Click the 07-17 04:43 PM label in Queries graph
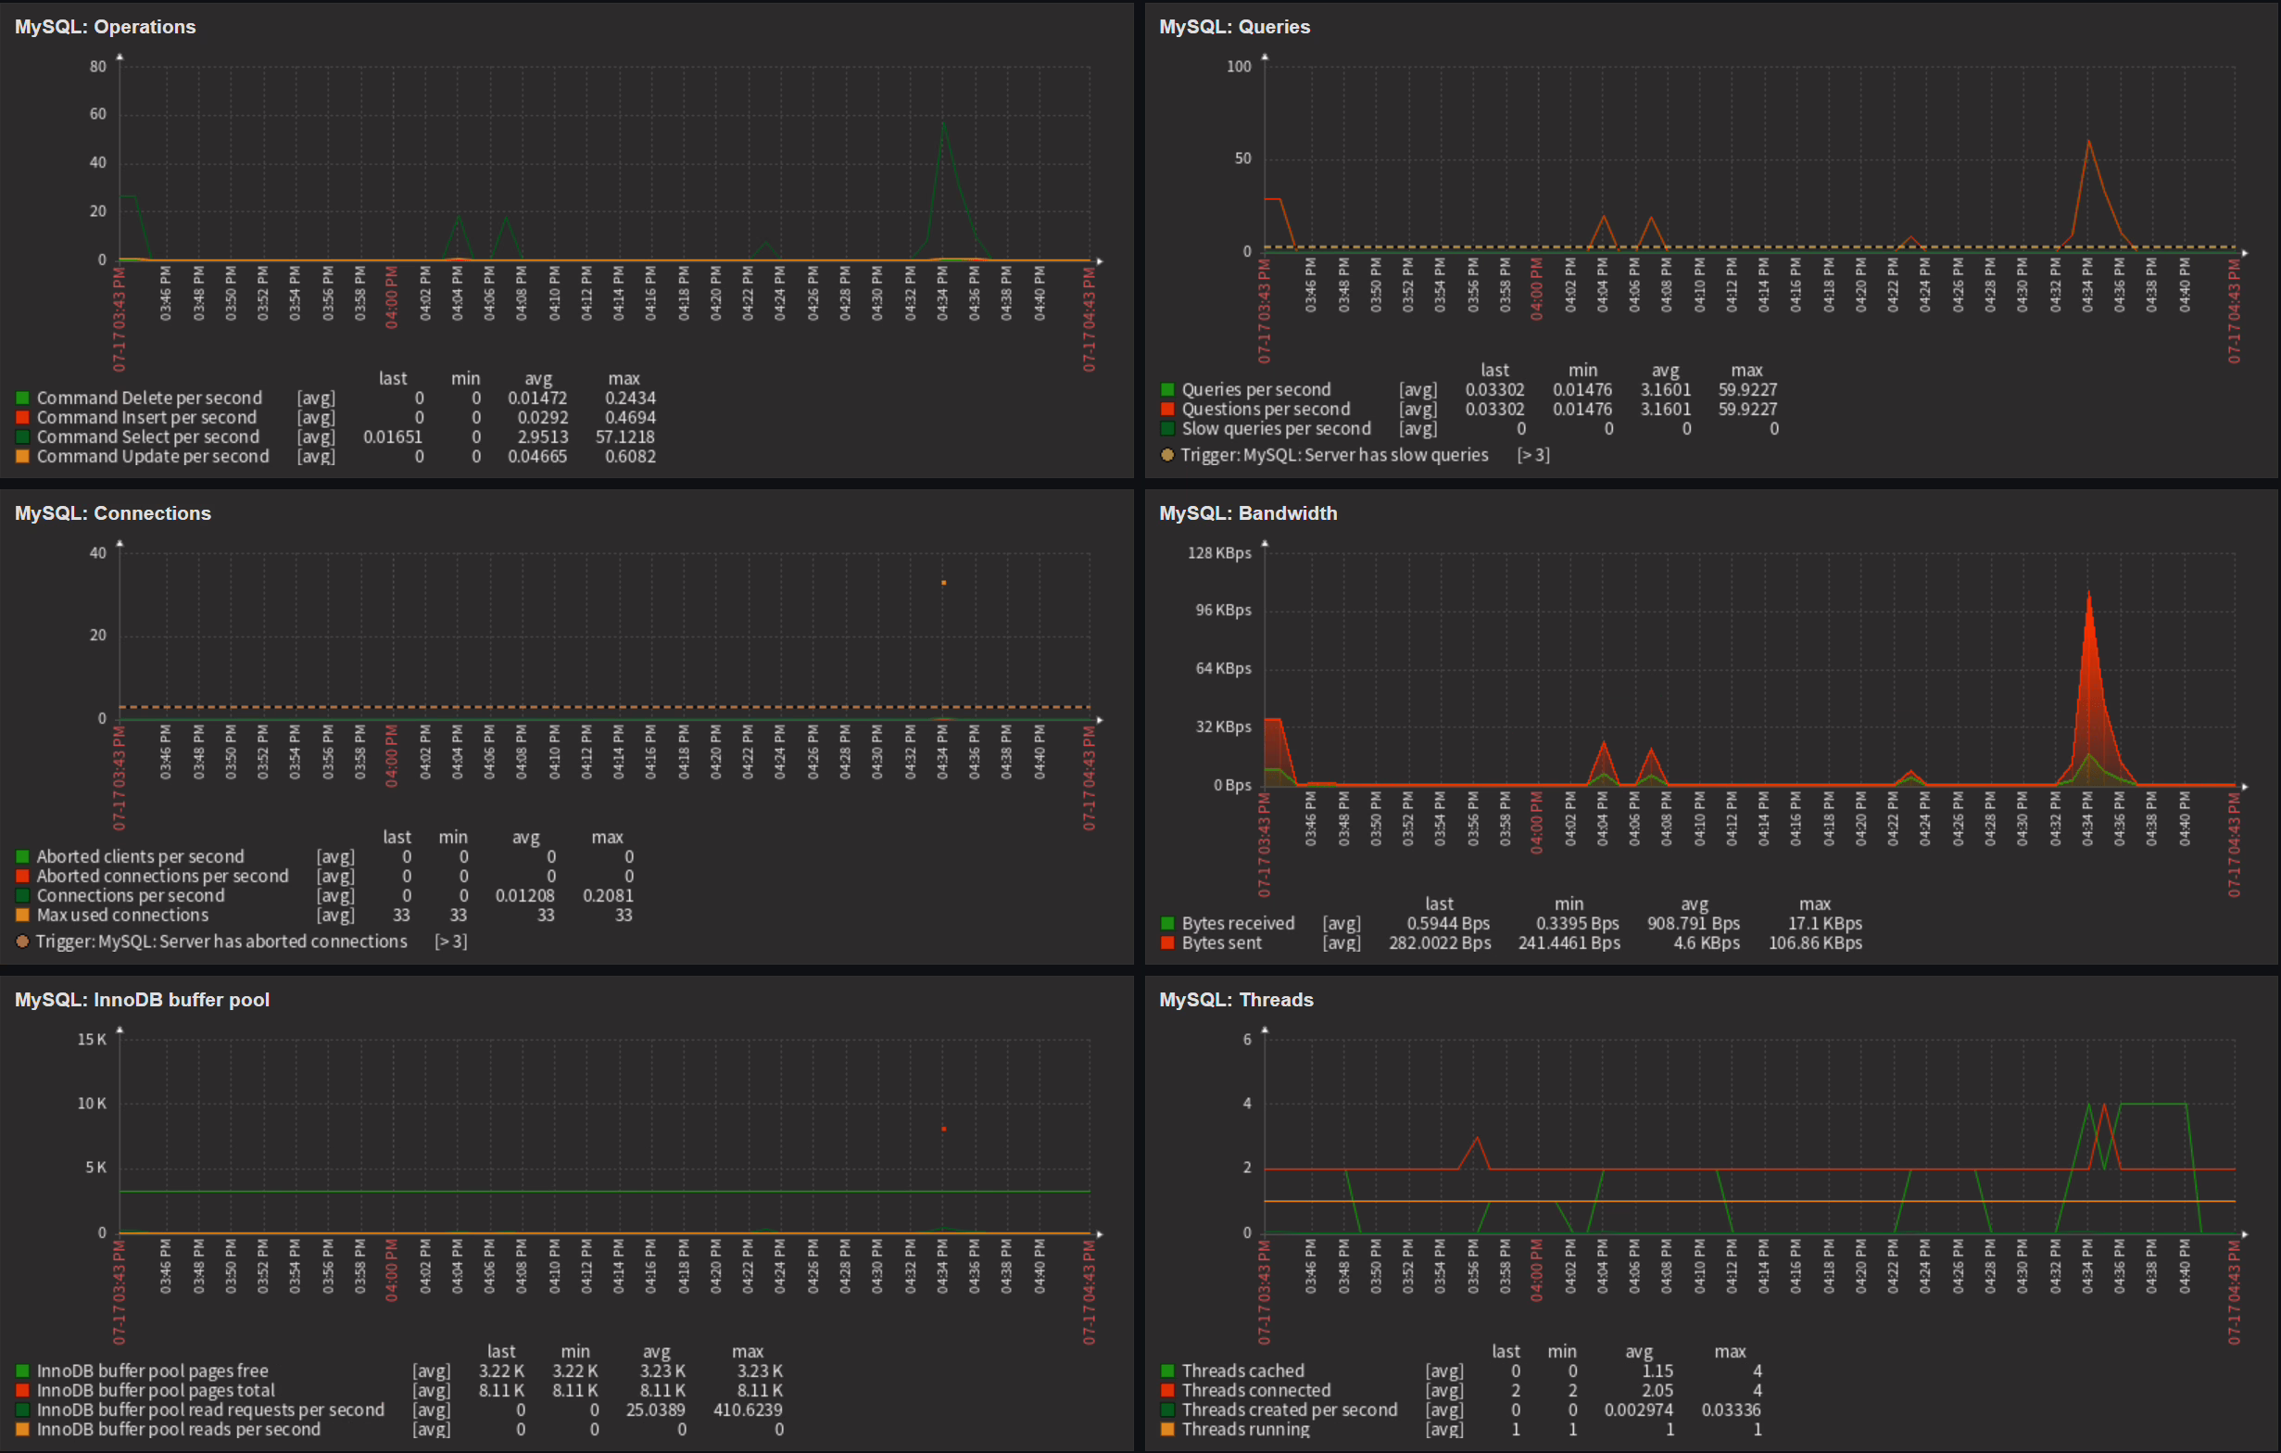The image size is (2281, 1453). point(2234,310)
